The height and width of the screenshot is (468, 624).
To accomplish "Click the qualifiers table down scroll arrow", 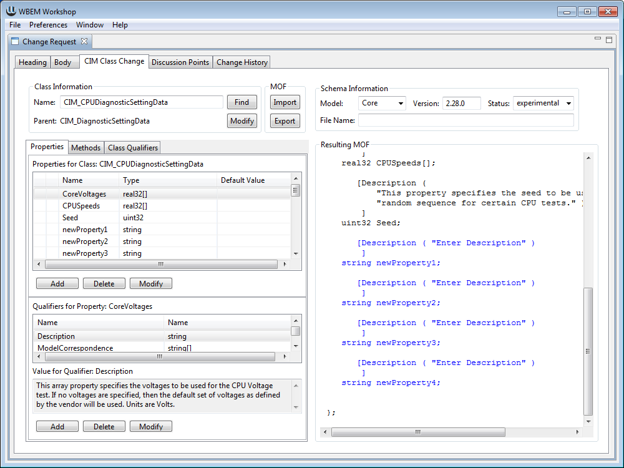I will coord(296,346).
